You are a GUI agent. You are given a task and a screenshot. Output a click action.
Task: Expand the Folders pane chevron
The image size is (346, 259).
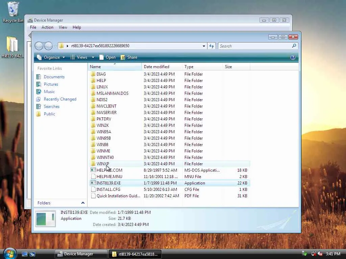(x=83, y=203)
